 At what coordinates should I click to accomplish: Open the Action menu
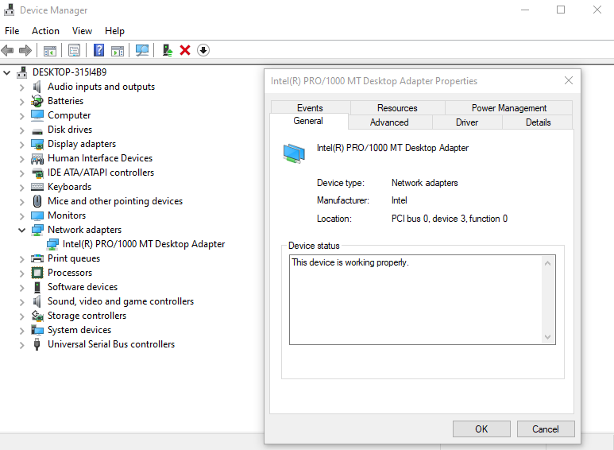click(x=45, y=31)
